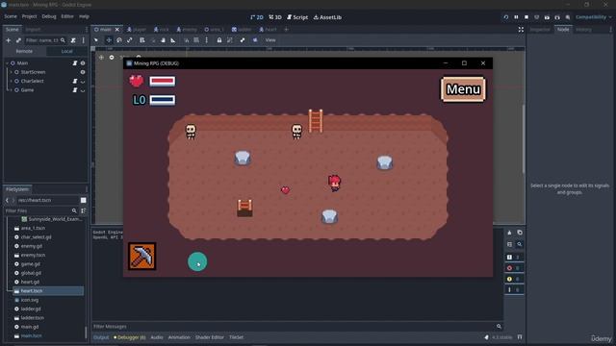The width and height of the screenshot is (616, 346).
Task: Switch workspace to 2D view
Action: (x=257, y=17)
